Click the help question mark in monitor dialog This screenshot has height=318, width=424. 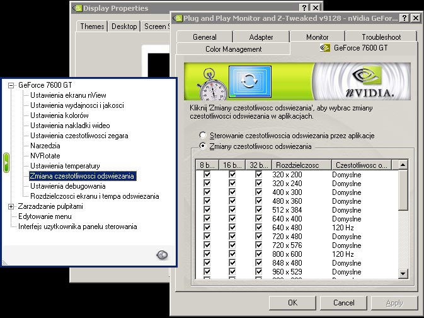(404, 18)
